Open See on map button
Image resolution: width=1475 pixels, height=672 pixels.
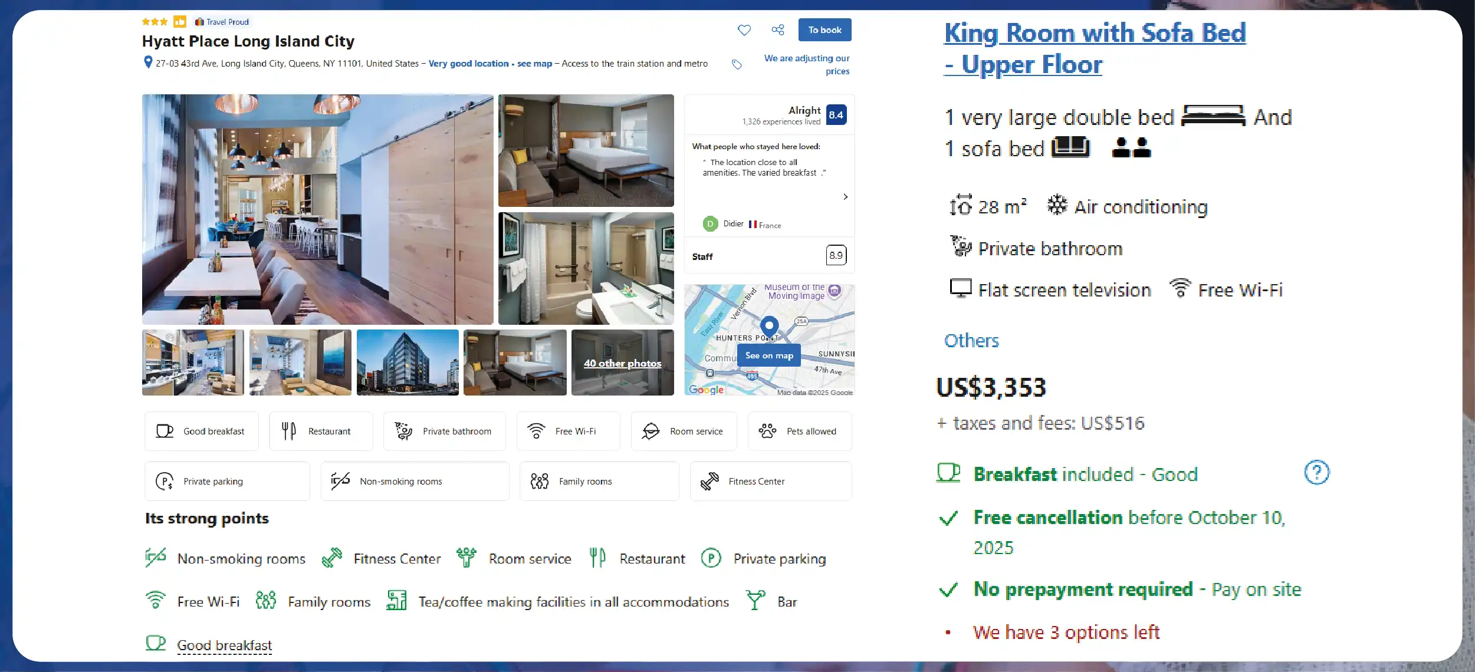pos(769,355)
